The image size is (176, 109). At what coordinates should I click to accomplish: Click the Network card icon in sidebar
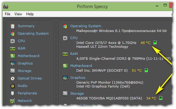coord(13,101)
